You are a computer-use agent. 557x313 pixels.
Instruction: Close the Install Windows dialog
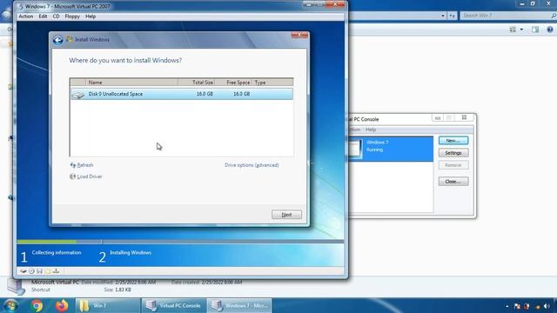(299, 35)
